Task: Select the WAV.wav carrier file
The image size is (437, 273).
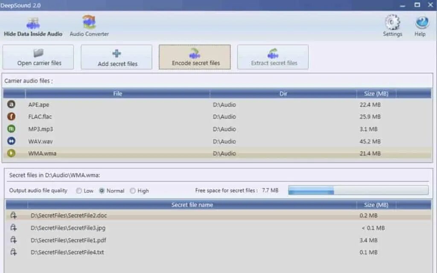Action: [217, 141]
